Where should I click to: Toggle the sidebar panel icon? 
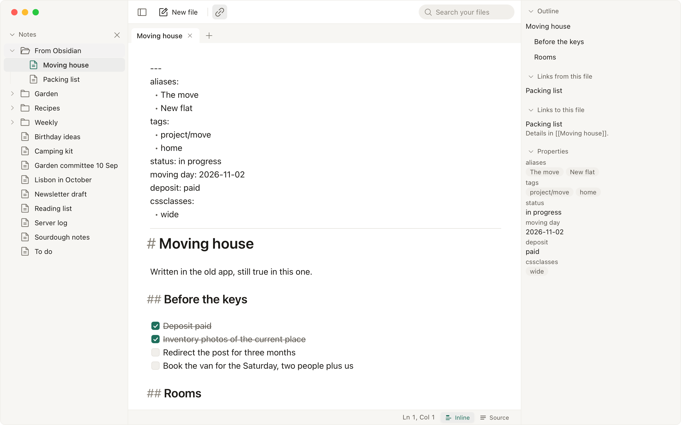click(x=142, y=12)
